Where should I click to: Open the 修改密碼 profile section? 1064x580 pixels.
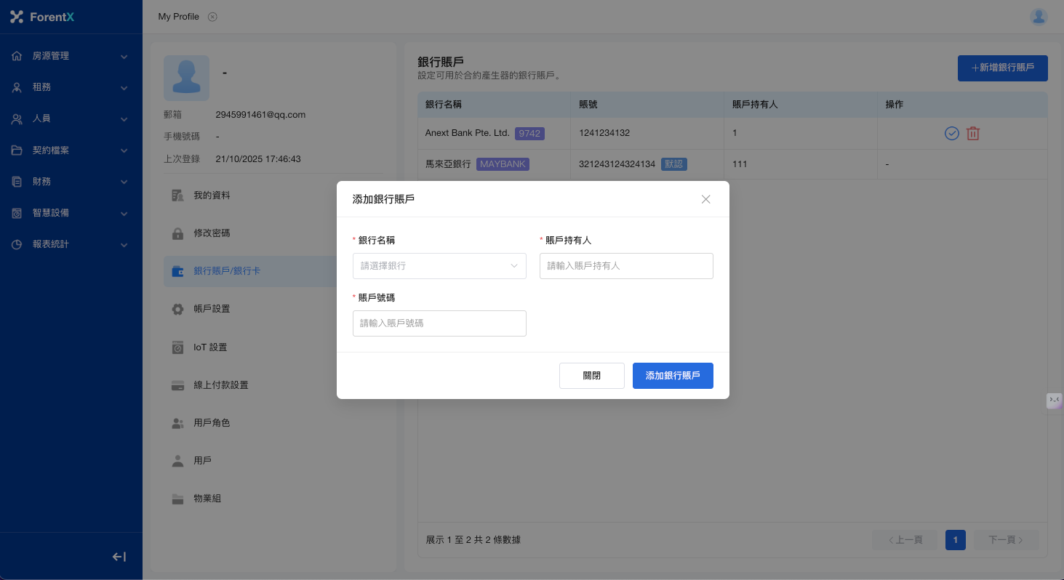(212, 233)
